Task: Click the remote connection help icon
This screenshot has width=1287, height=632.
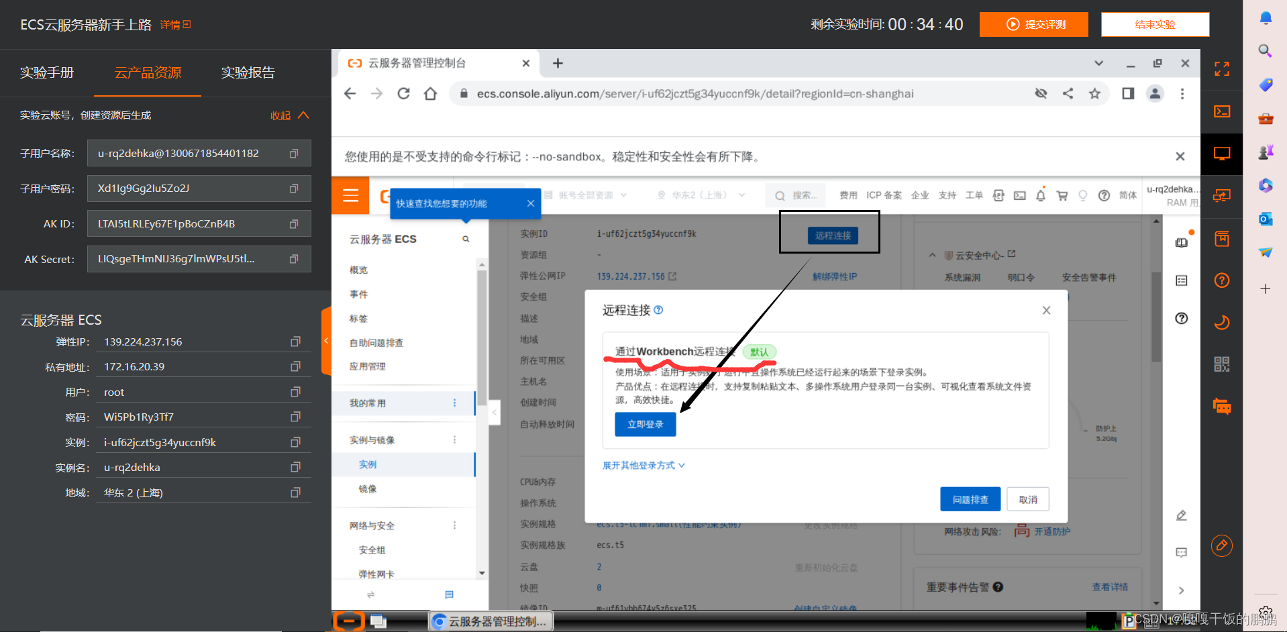Action: [x=658, y=310]
